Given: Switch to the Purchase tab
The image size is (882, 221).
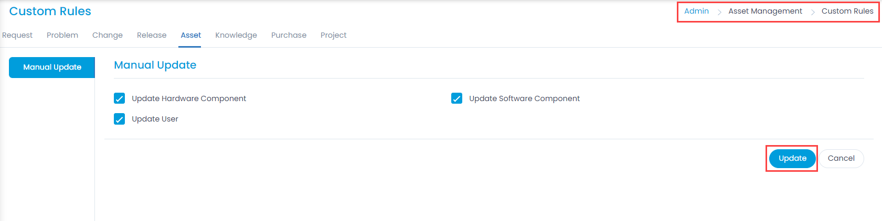Looking at the screenshot, I should [289, 35].
